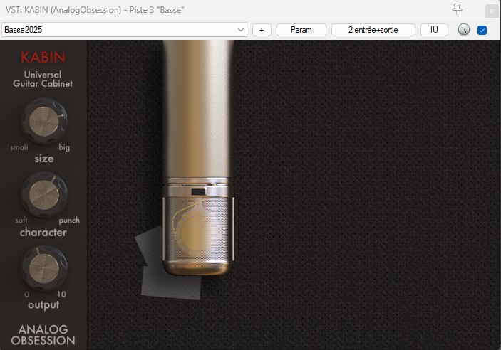
Task: Click the character knob
Action: pos(44,194)
